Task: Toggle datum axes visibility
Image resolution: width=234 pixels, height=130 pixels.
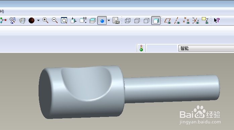Action: coord(177,20)
